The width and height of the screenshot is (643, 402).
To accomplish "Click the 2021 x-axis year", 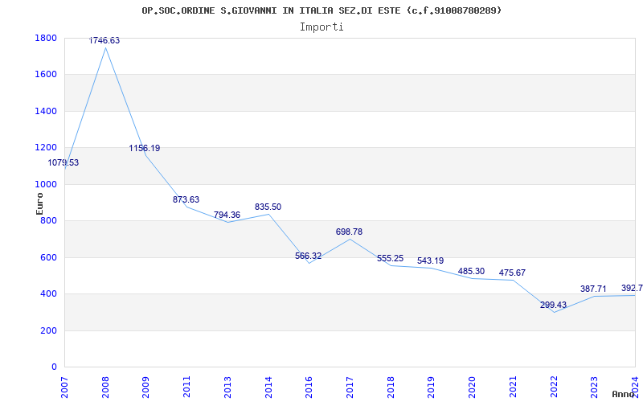I will click(513, 387).
